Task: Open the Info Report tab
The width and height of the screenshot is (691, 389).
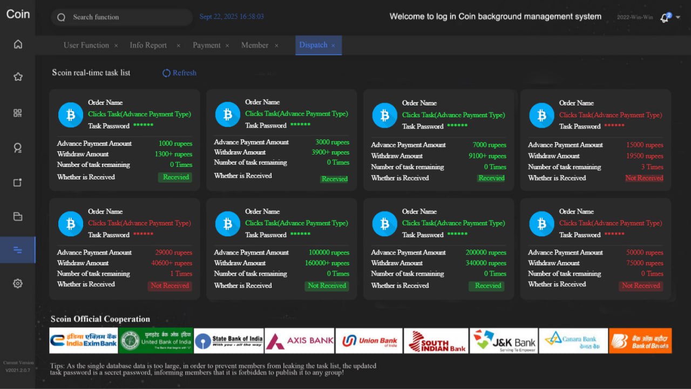Action: click(x=148, y=45)
